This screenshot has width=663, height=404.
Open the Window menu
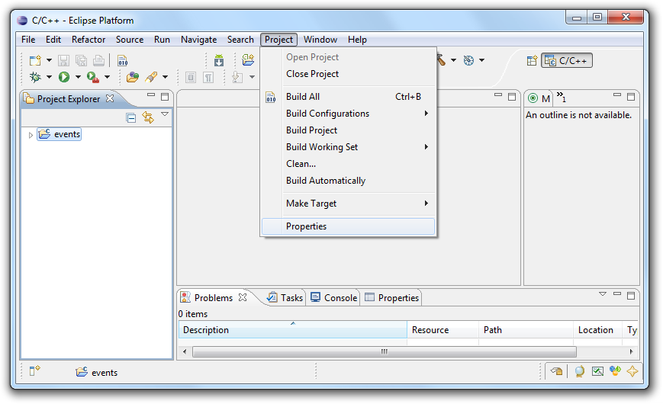click(x=320, y=40)
